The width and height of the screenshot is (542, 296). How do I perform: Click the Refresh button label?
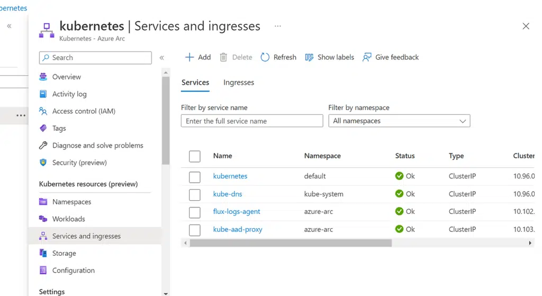tap(285, 57)
